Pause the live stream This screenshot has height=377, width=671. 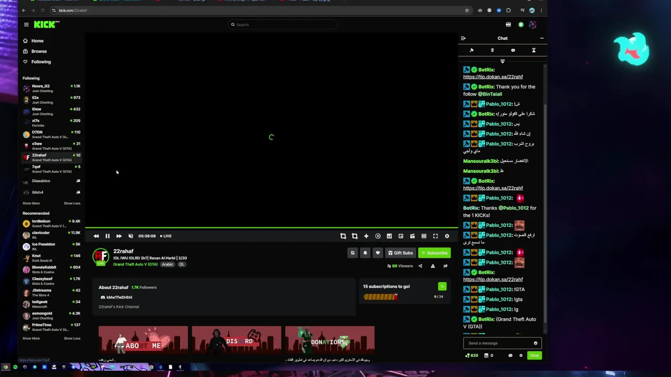point(107,236)
